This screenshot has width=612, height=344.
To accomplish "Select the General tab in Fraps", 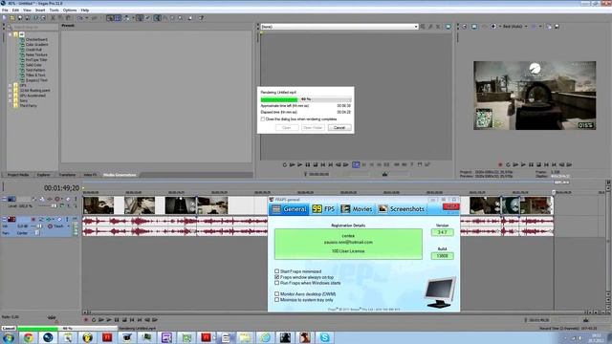I will click(x=290, y=209).
